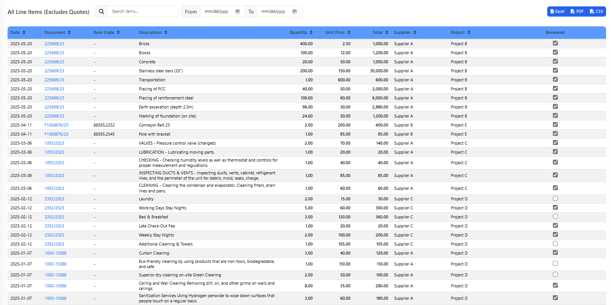Viewport: 611px width, 305px height.
Task: Export line items to CSV
Action: click(597, 12)
